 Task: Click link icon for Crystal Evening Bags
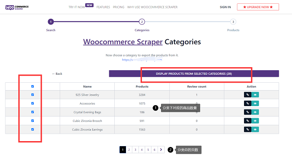(x=247, y=112)
